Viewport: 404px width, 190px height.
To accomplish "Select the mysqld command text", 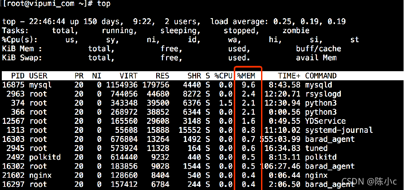I will pos(319,85).
